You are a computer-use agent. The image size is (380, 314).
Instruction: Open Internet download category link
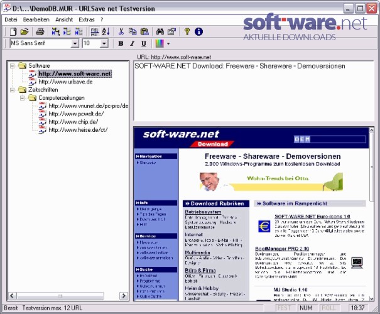(x=193, y=234)
